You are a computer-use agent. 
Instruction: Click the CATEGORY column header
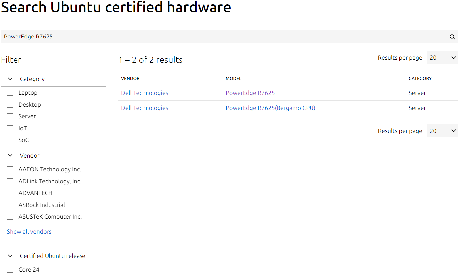coord(420,78)
